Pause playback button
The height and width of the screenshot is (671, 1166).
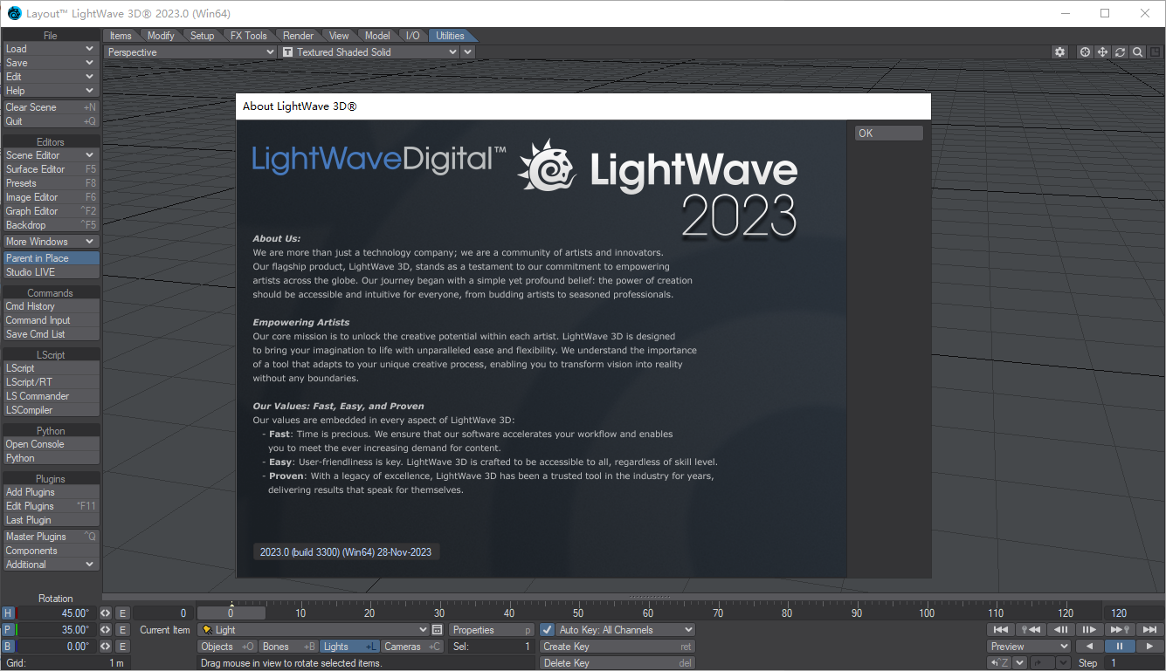pos(1119,647)
